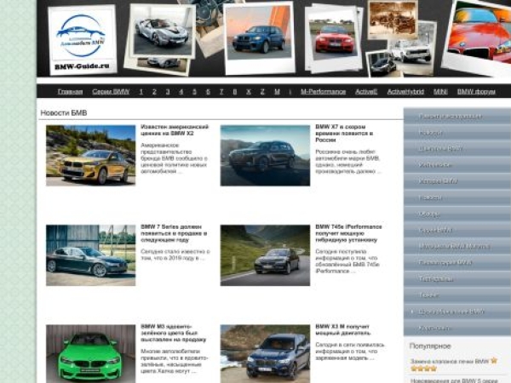
Task: Click the Новости БМВ section heading
Action: (64, 113)
